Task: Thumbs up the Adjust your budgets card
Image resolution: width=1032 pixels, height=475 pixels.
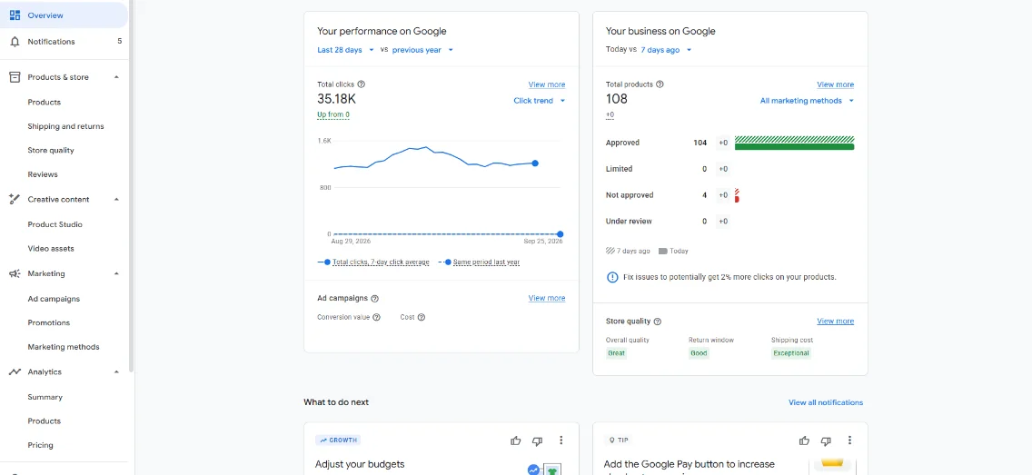Action: click(x=516, y=440)
